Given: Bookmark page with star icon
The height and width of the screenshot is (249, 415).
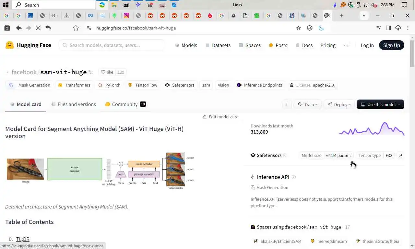Looking at the screenshot, I should point(299,28).
